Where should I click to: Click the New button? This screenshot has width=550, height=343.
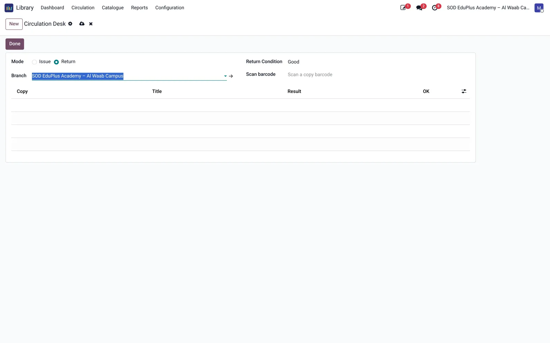pos(14,24)
